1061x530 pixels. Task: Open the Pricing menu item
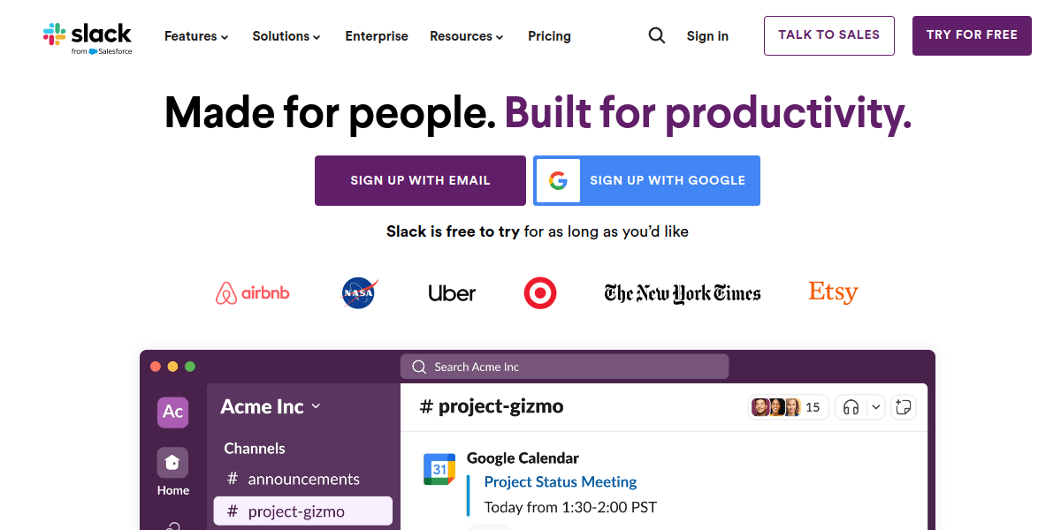tap(549, 36)
